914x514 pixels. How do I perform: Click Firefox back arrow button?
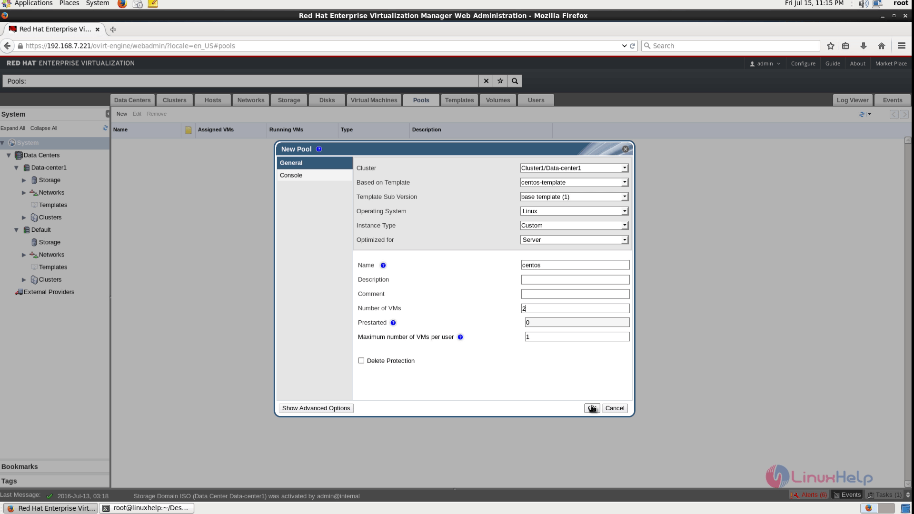pyautogui.click(x=7, y=46)
